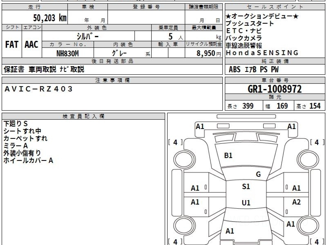Select the 外装色 header cell

coord(97,27)
